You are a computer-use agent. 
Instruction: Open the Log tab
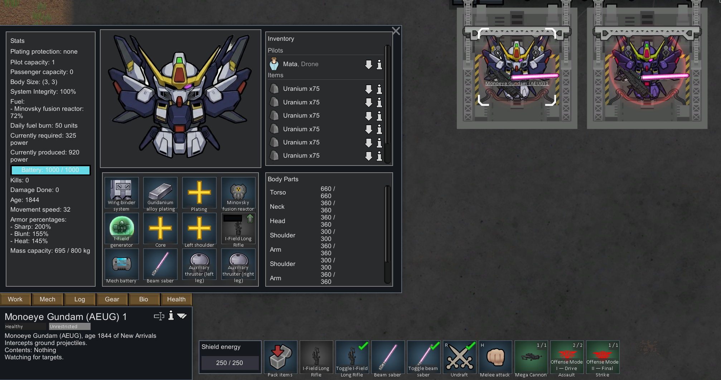(80, 299)
